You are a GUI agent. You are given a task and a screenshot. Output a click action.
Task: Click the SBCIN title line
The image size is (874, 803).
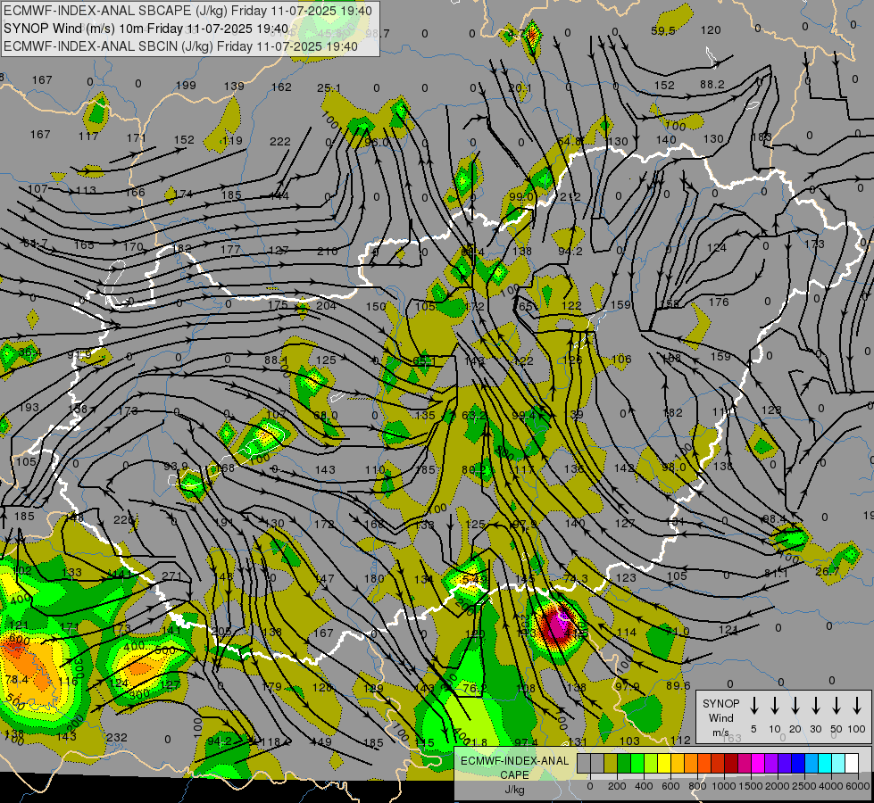(x=180, y=46)
